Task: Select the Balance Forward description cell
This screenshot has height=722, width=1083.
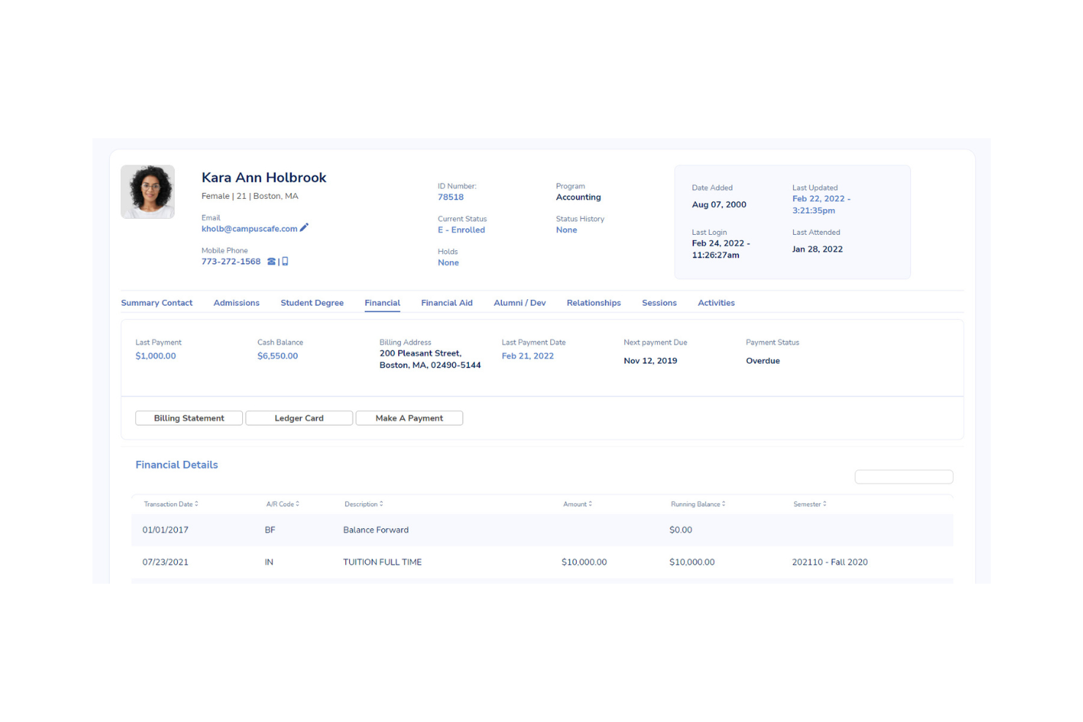Action: click(x=376, y=530)
